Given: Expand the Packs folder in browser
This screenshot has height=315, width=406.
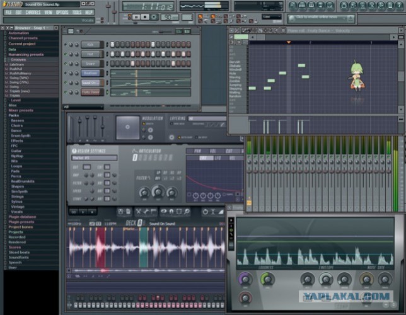Looking at the screenshot, I should point(13,115).
